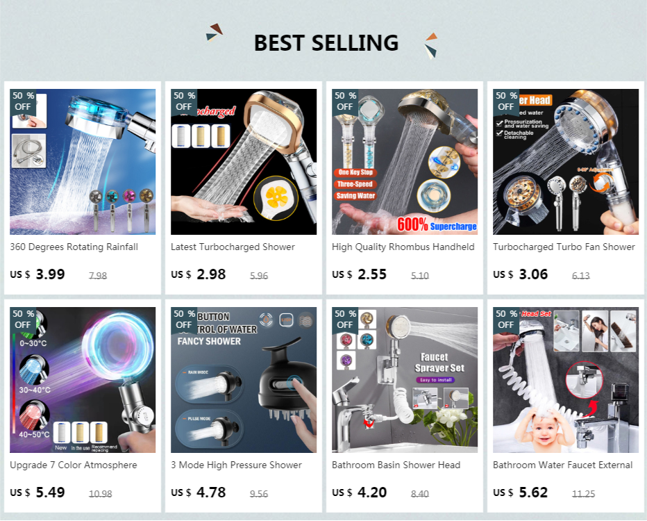647x521 pixels.
Task: Click the 'High Quality Rhombus Handheld' title
Action: coord(403,247)
